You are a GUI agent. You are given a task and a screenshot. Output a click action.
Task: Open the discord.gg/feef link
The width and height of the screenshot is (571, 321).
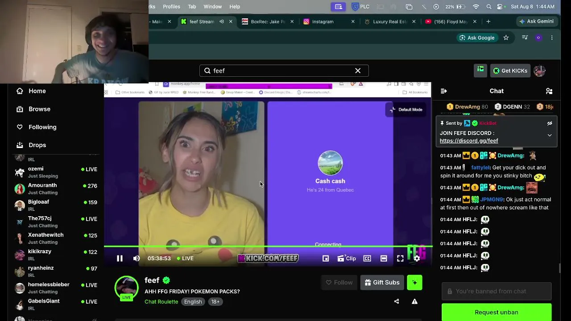(469, 140)
